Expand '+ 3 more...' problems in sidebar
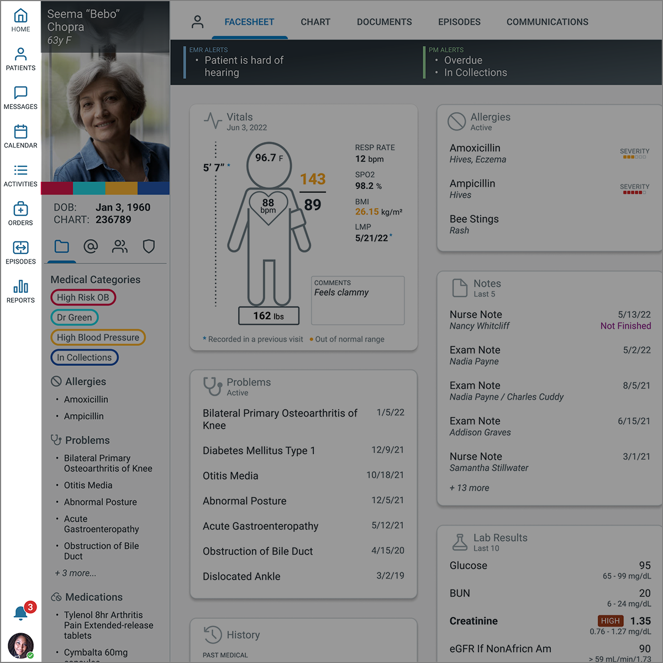Image resolution: width=663 pixels, height=663 pixels. point(76,573)
